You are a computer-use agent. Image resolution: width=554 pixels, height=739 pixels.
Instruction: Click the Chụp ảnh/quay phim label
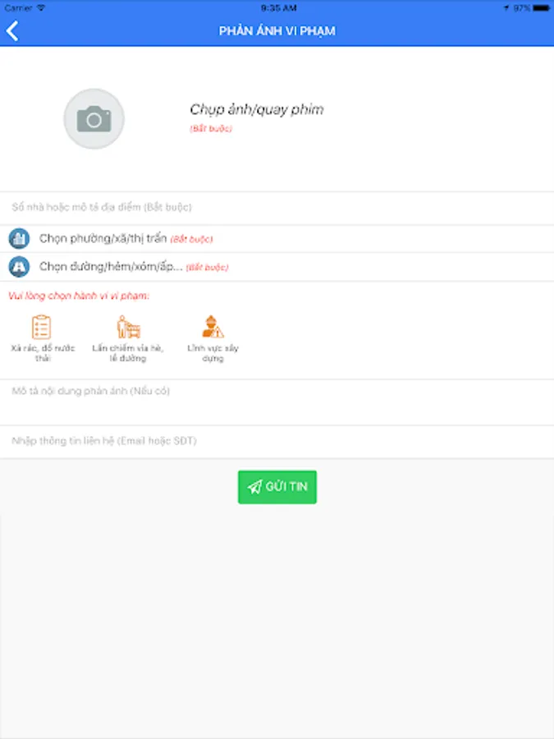(257, 109)
